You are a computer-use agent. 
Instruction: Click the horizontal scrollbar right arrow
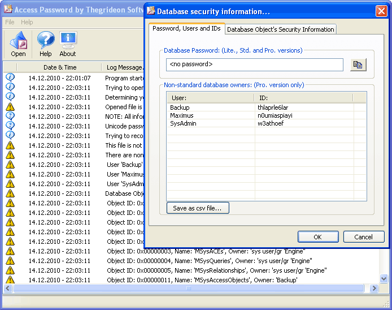(374, 288)
